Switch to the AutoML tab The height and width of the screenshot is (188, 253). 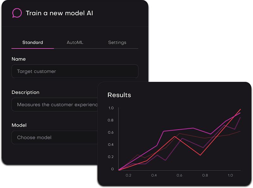coord(75,42)
